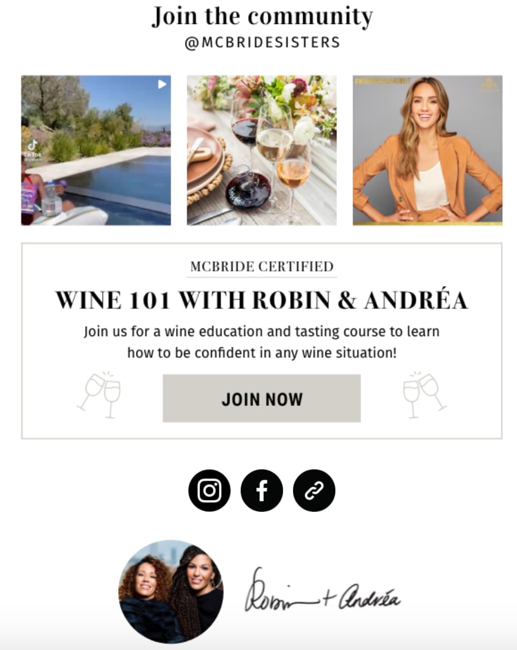The width and height of the screenshot is (517, 650).
Task: Click the MCBRIDE CERTIFIED label
Action: coord(262,266)
